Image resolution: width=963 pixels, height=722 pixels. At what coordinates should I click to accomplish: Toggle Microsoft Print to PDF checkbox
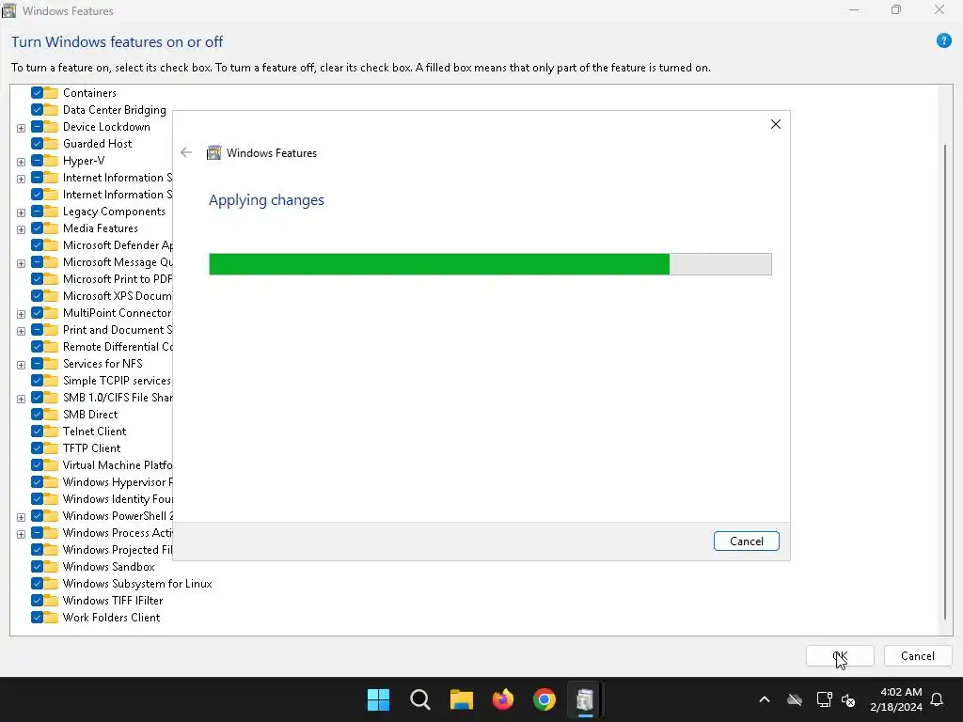click(37, 279)
